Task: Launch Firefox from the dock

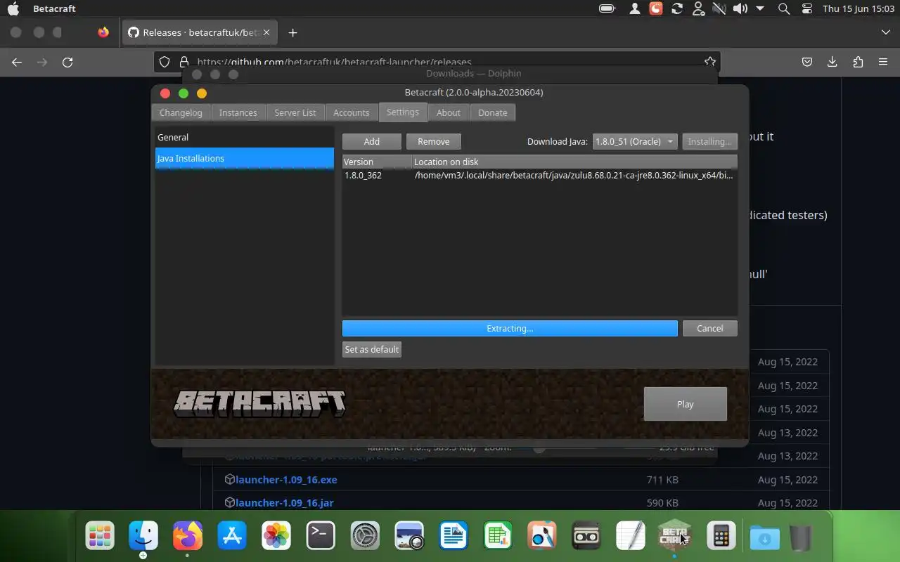Action: [188, 536]
